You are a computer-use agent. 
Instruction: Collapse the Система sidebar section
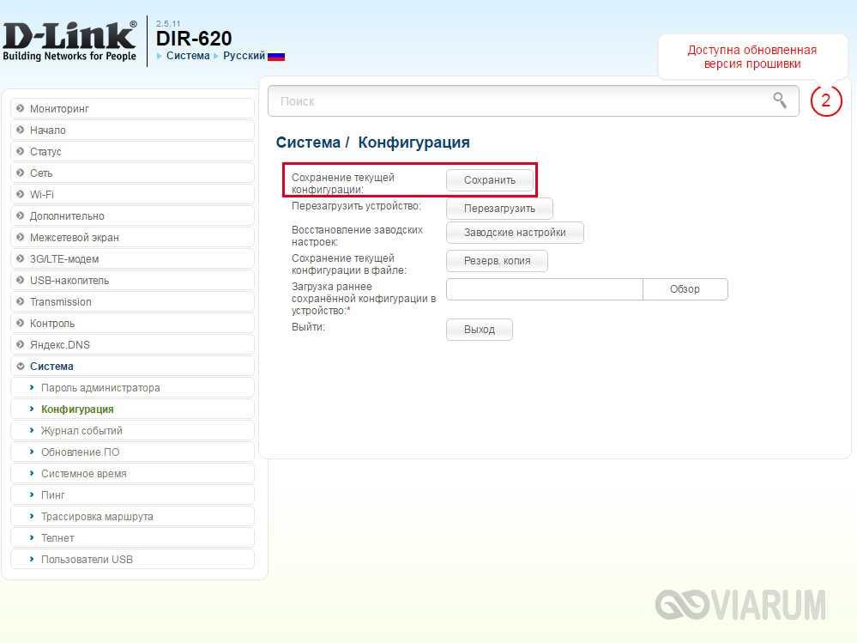(x=51, y=367)
